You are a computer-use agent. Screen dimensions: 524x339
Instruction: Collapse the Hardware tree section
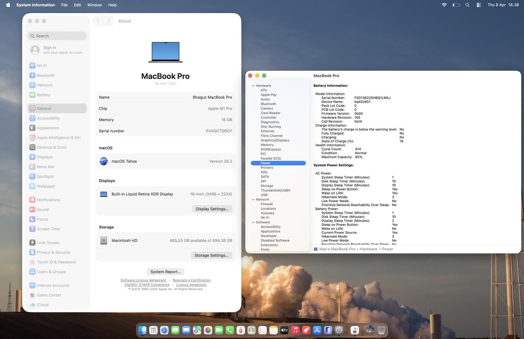(x=253, y=86)
